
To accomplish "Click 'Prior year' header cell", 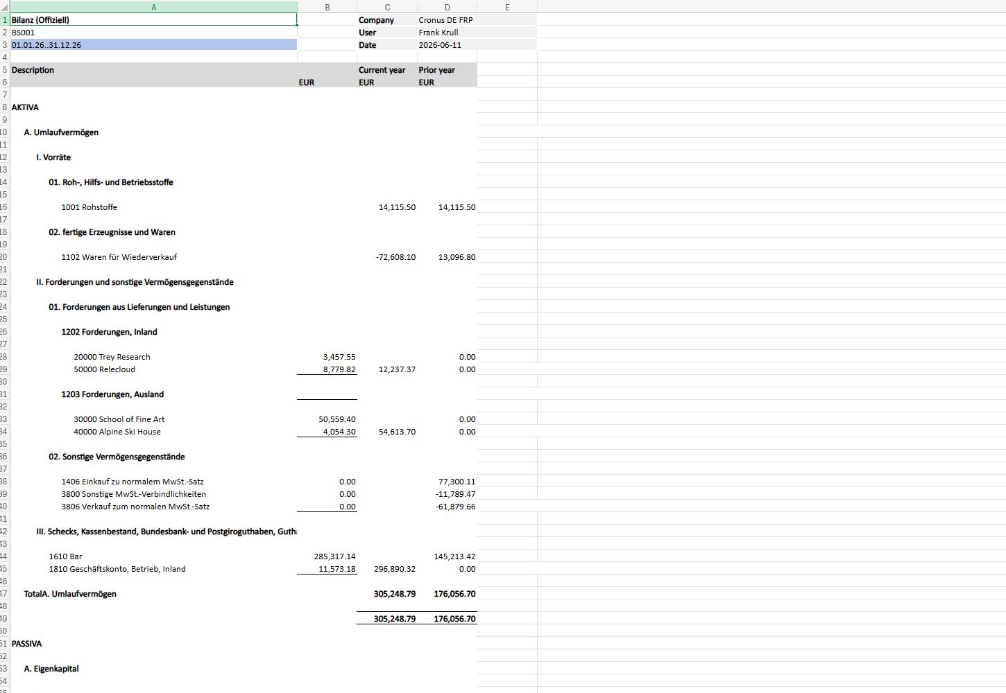I will click(x=447, y=70).
